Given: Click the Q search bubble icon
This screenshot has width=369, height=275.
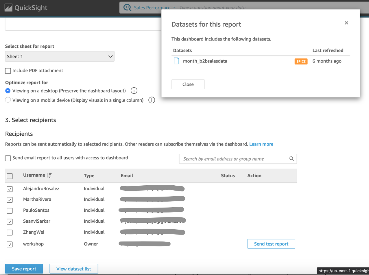Looking at the screenshot, I should [x=127, y=8].
